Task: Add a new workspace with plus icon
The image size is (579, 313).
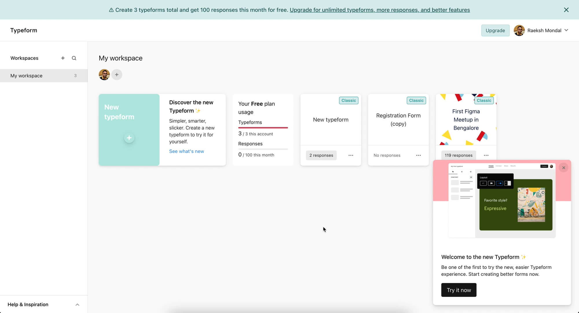Action: (x=63, y=58)
